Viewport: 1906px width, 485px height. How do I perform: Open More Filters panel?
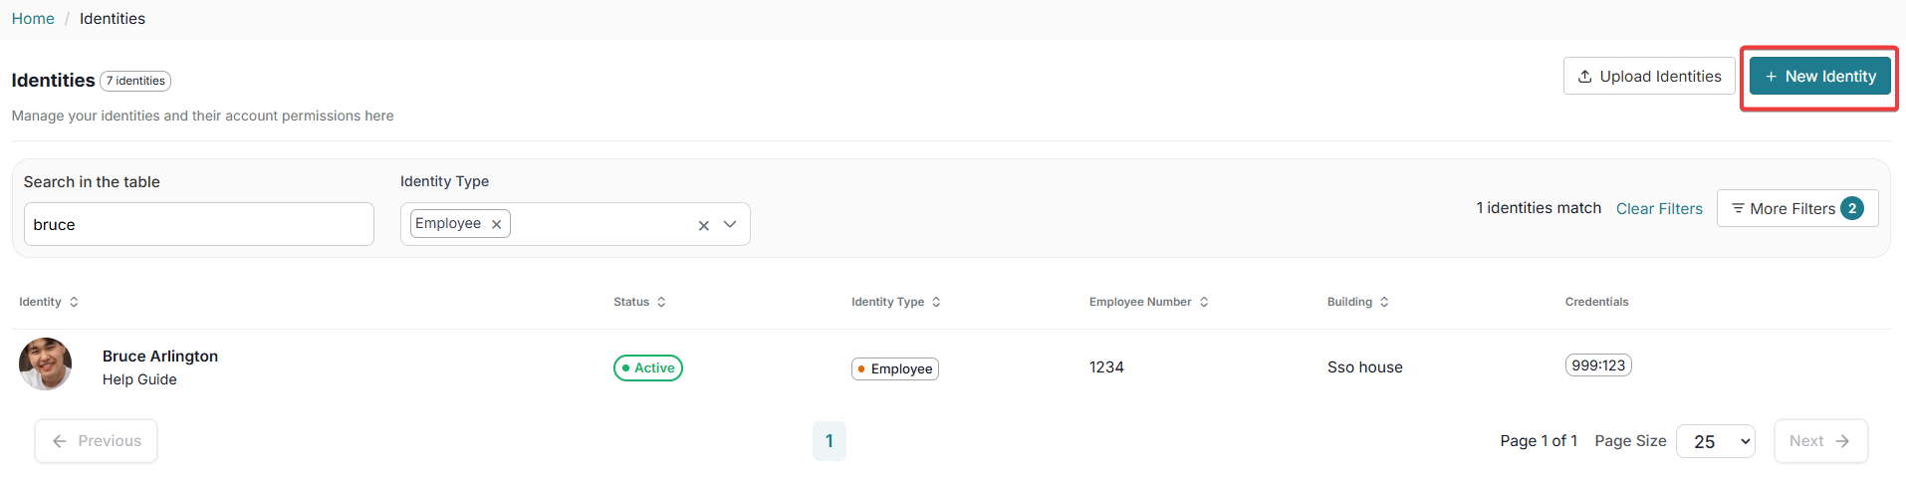point(1796,209)
